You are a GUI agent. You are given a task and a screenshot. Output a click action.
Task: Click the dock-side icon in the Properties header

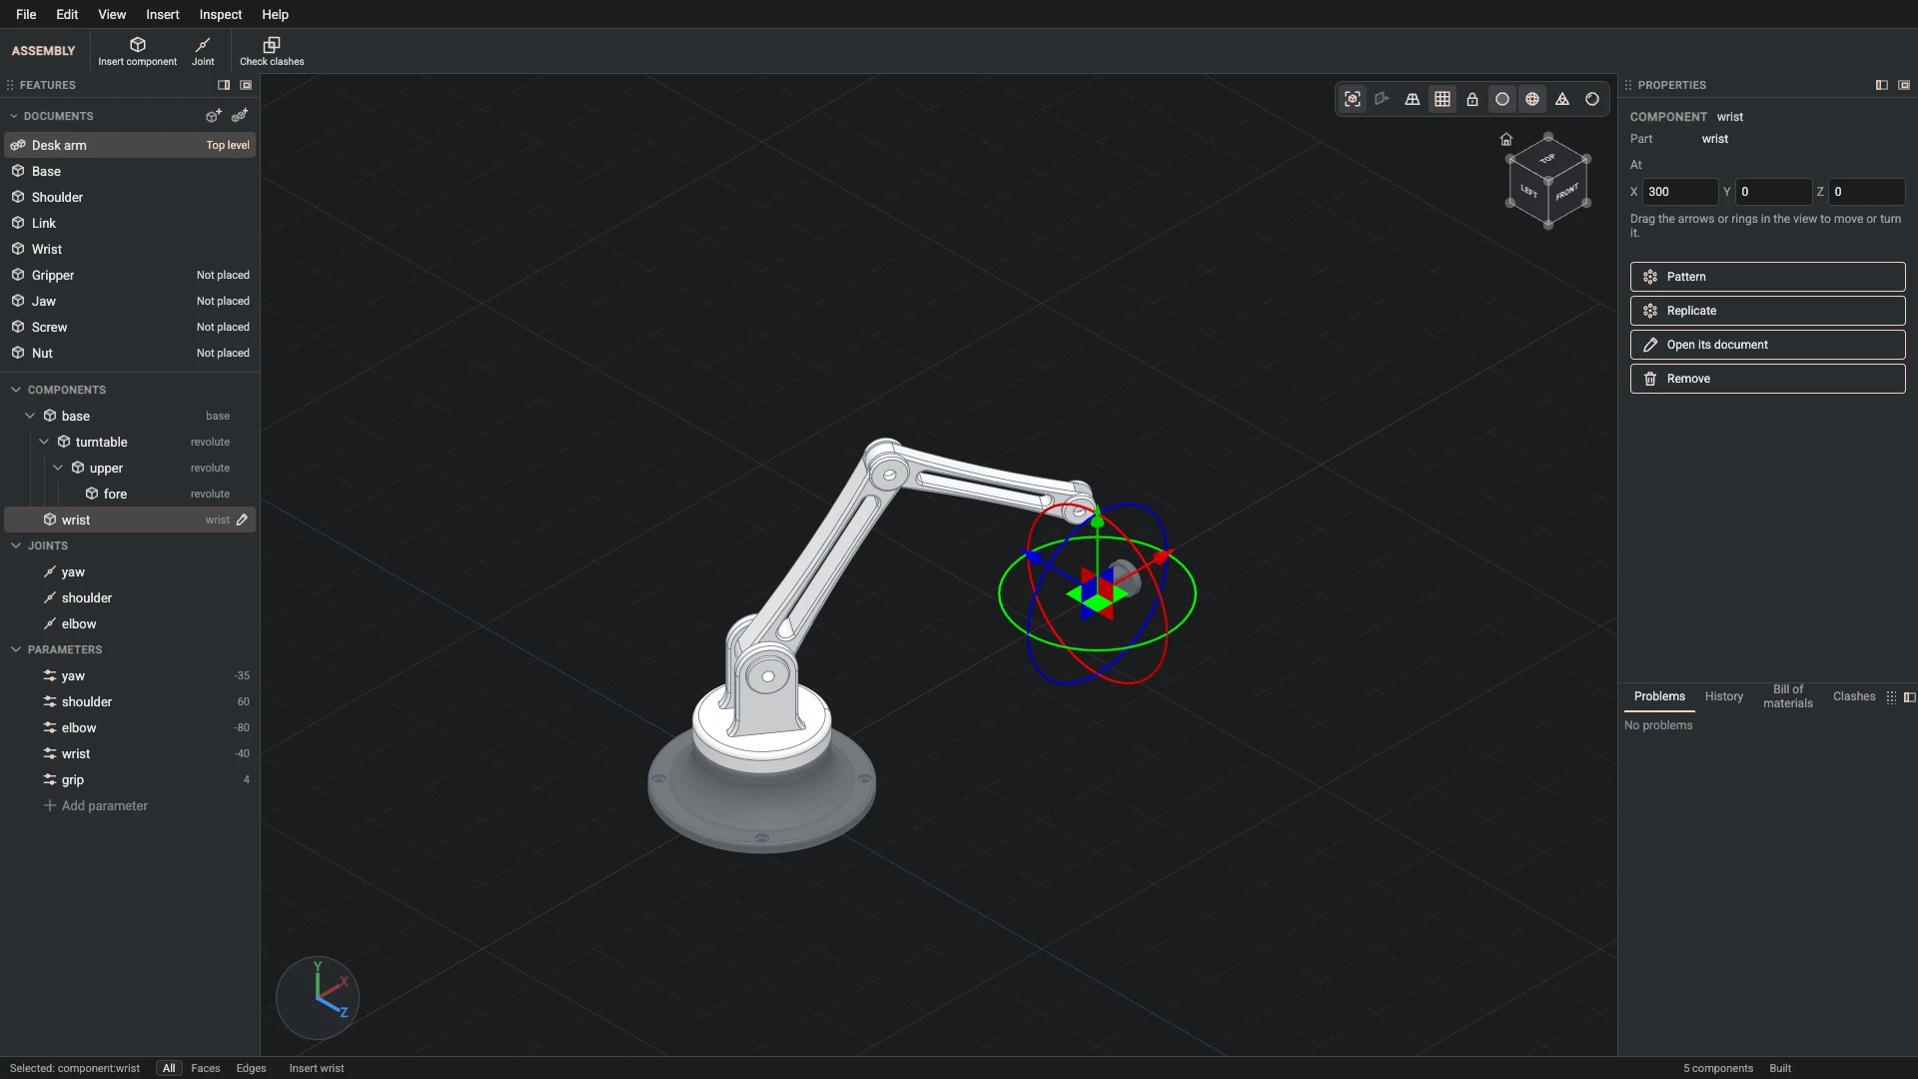(1882, 85)
